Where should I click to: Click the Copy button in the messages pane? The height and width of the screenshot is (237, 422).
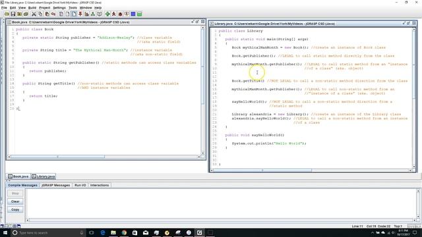click(15, 209)
